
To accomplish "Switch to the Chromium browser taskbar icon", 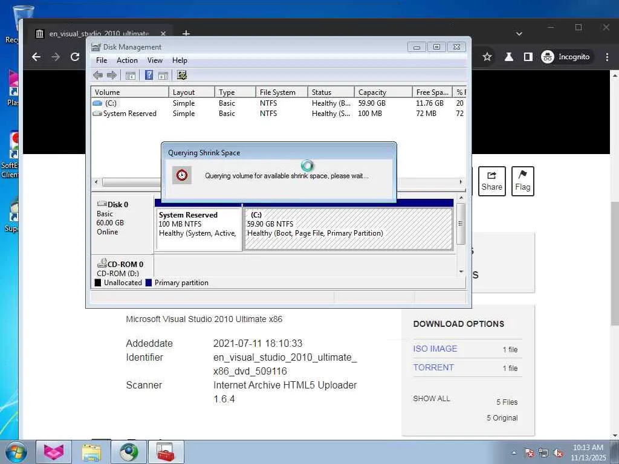I will click(129, 452).
